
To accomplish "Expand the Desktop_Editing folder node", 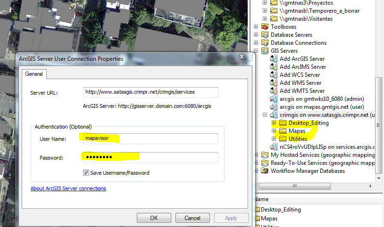I will tap(274, 123).
